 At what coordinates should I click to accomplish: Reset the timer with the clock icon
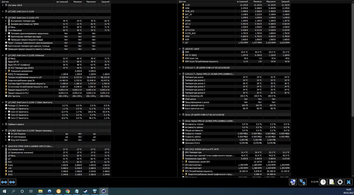[323, 182]
